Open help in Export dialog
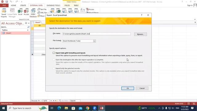This screenshot has height=111, width=197. point(142,15)
